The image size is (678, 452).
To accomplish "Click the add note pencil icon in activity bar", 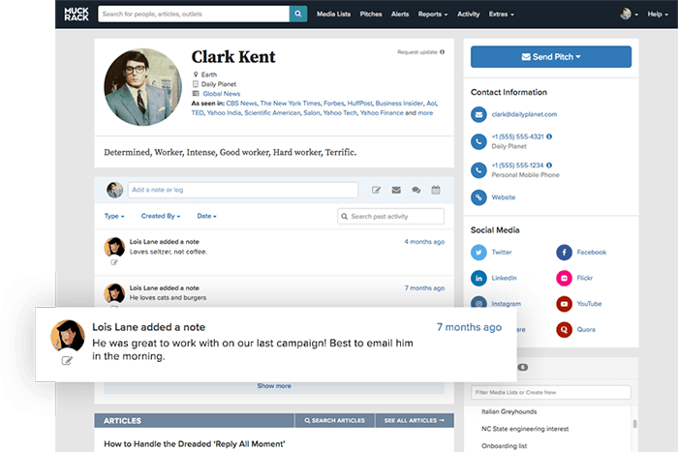I will 376,190.
